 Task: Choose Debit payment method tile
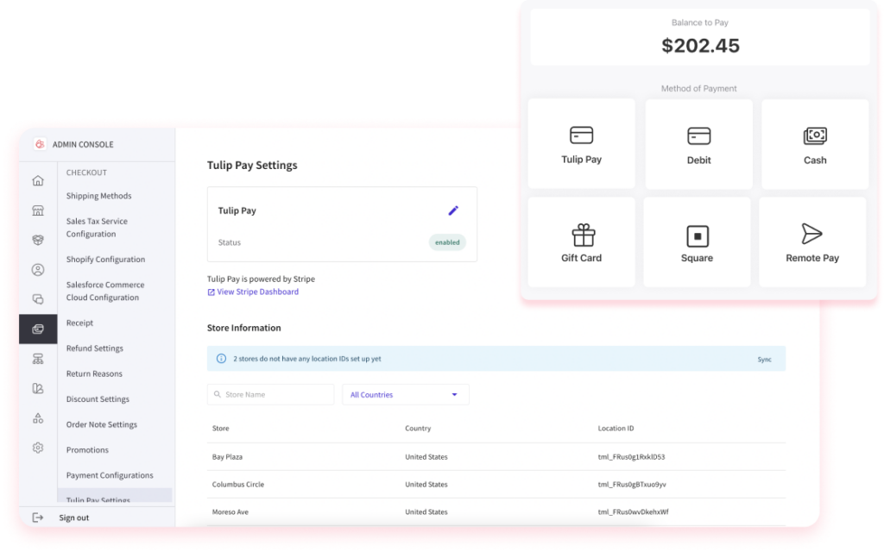click(x=698, y=144)
